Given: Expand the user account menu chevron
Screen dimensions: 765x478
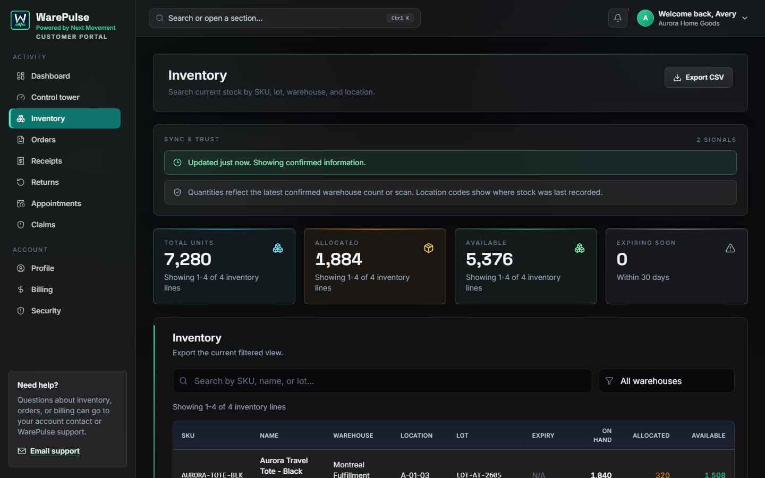Looking at the screenshot, I should (745, 18).
